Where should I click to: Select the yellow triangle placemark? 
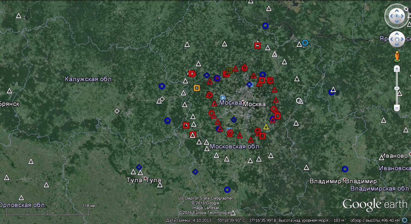266,127
